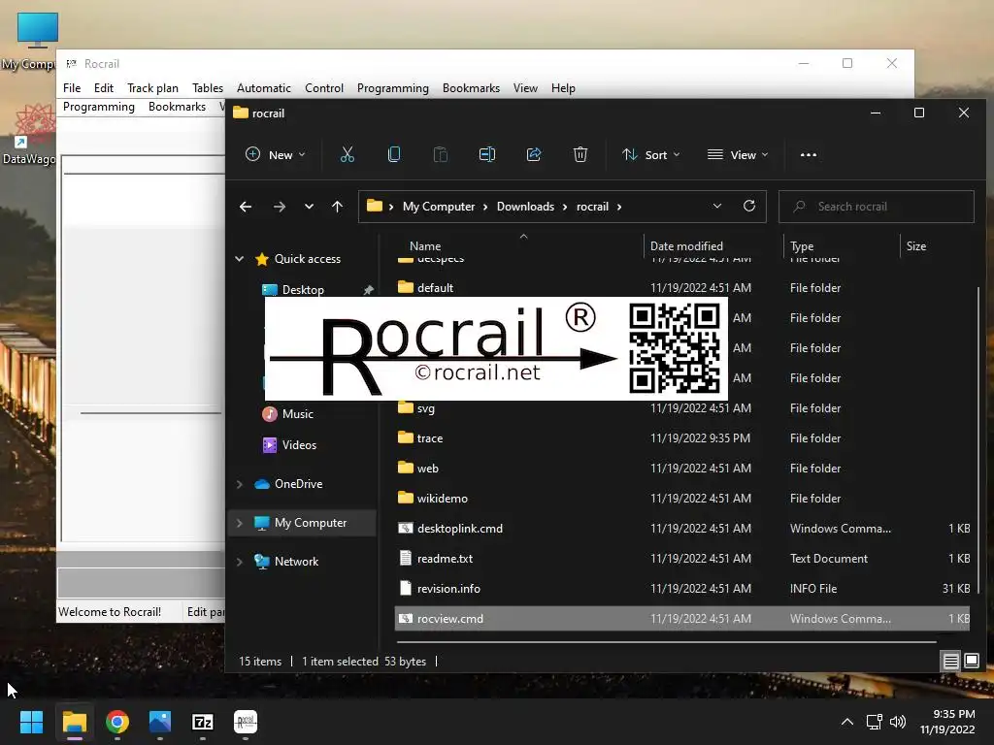
Task: Open Rocrail Control menu
Action: (x=324, y=88)
